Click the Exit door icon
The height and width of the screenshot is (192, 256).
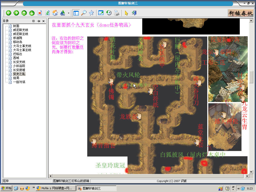pyautogui.click(x=134, y=13)
